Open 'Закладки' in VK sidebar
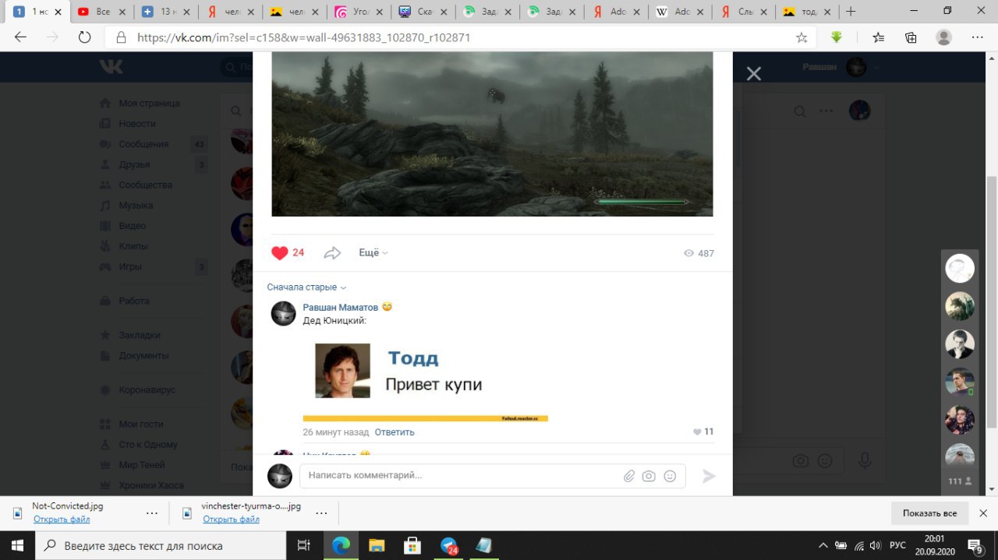998x560 pixels. (140, 335)
